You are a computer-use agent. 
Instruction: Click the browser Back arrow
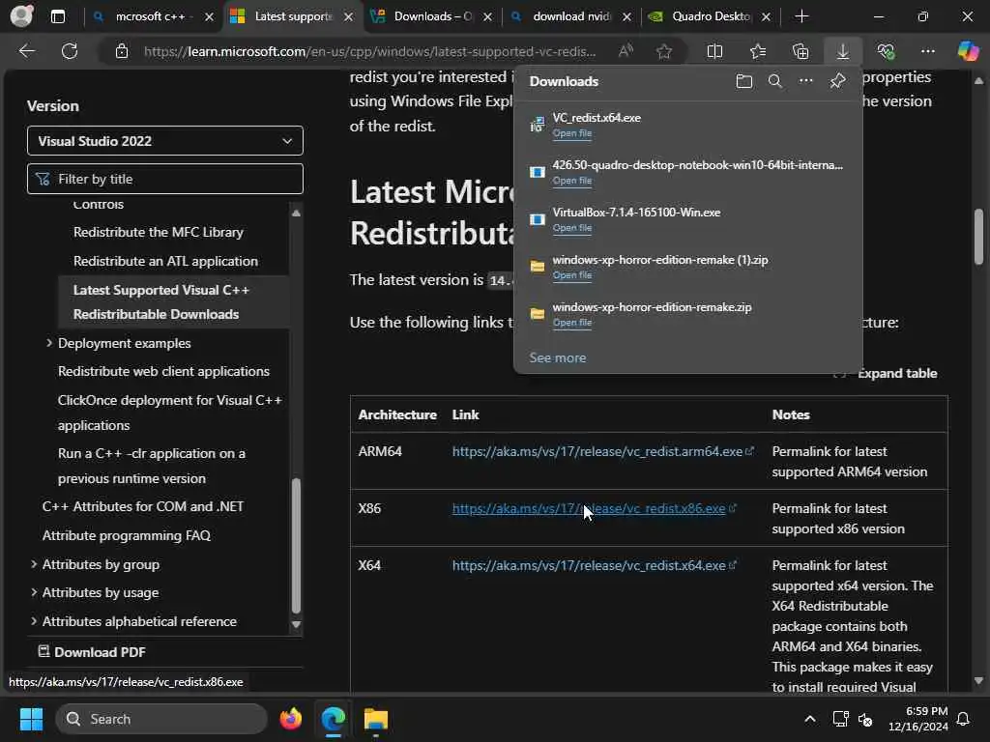26,51
